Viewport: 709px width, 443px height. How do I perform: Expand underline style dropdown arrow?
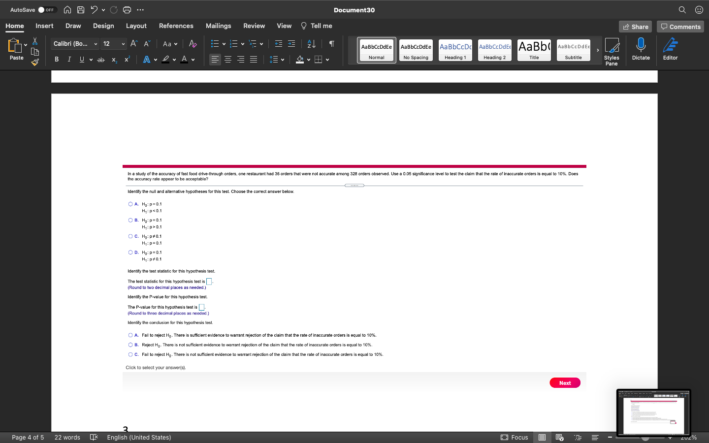91,60
